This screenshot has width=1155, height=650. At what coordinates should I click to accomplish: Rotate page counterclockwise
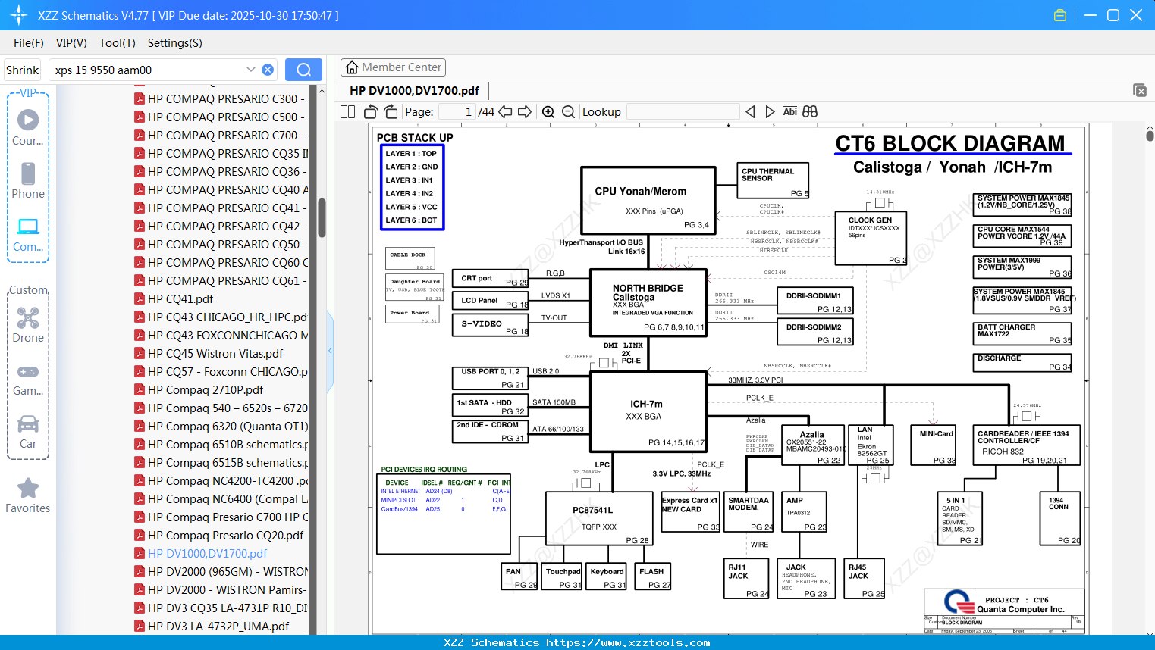pos(371,111)
